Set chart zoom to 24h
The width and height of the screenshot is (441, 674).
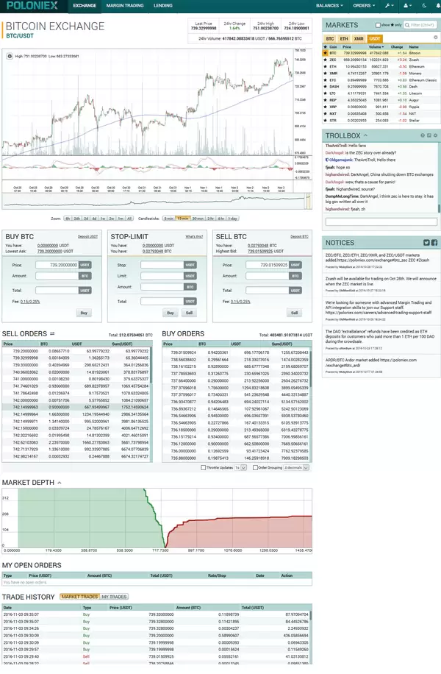(x=77, y=219)
